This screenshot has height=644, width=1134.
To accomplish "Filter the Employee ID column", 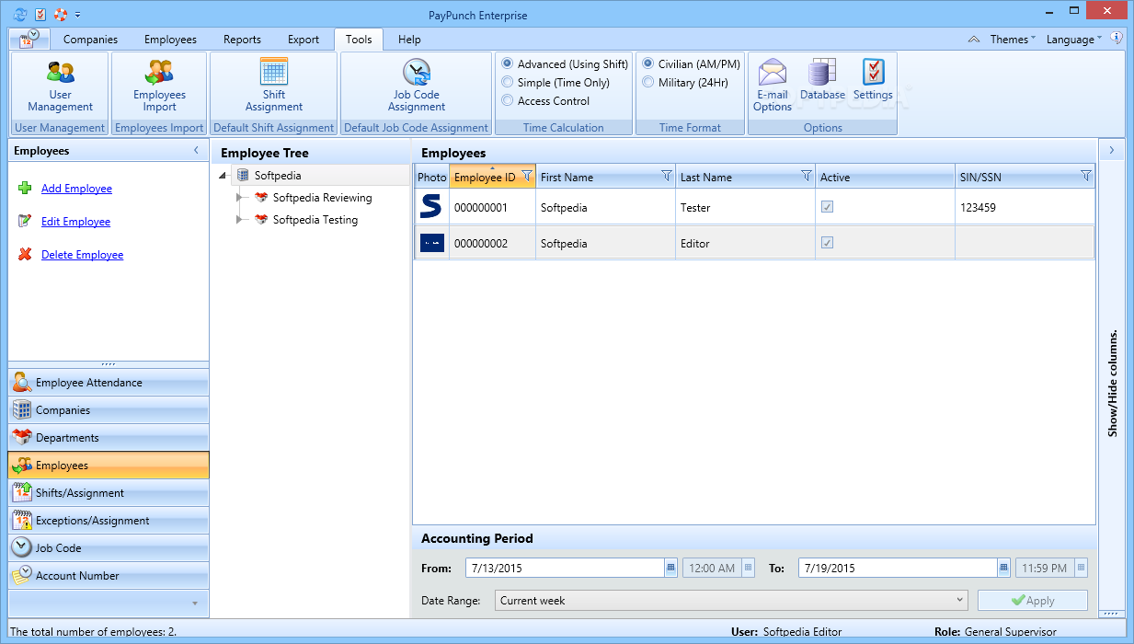I will tap(527, 176).
